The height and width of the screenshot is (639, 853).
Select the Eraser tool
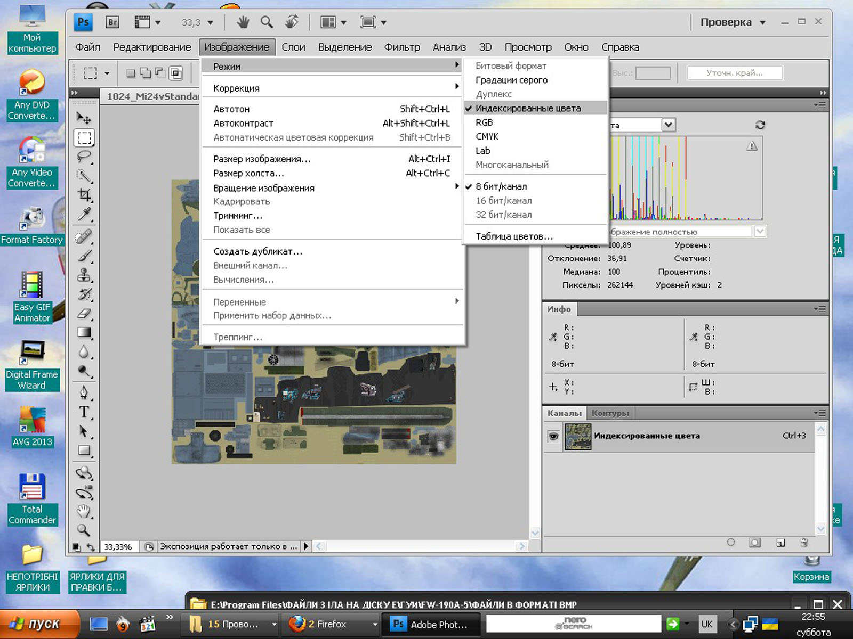[x=84, y=314]
